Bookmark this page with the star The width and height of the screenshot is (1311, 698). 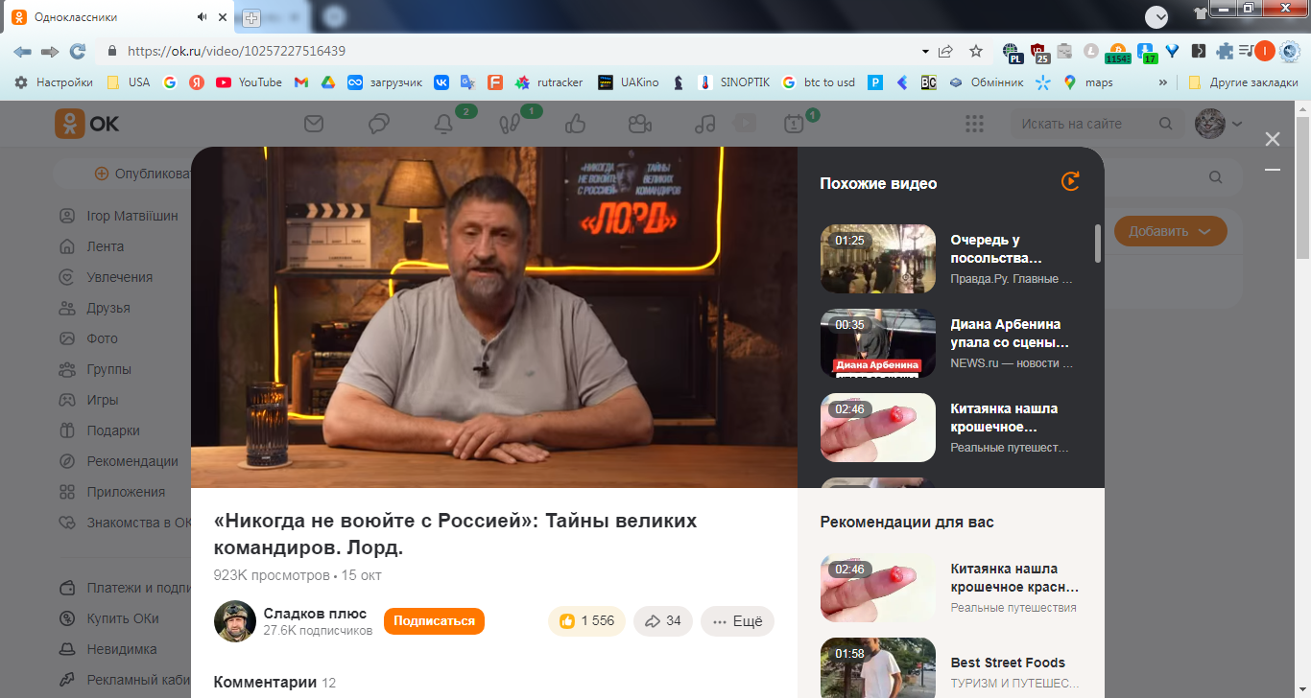point(976,51)
